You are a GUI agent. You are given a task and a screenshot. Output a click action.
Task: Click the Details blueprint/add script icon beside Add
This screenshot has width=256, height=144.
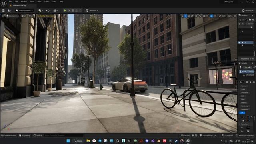point(254,67)
